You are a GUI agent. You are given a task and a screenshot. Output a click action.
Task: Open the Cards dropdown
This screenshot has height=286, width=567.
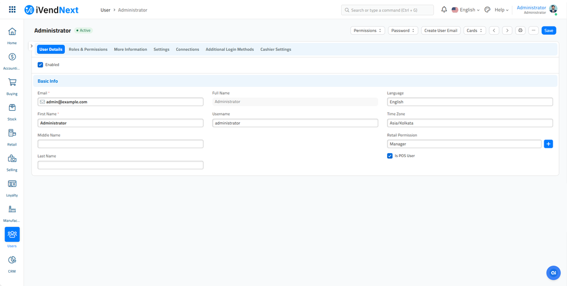[475, 30]
